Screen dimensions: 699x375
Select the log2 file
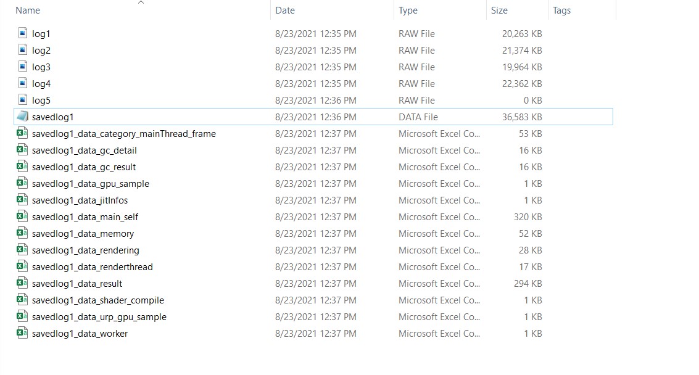[41, 50]
